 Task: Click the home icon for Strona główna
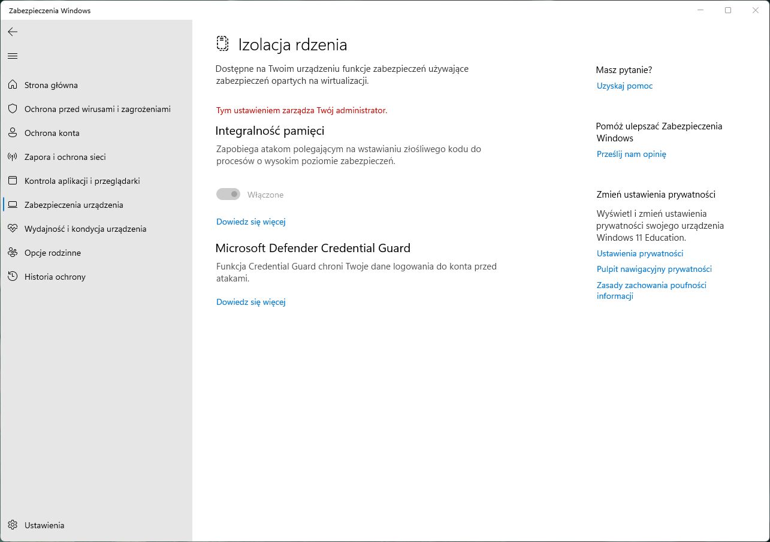click(x=13, y=85)
